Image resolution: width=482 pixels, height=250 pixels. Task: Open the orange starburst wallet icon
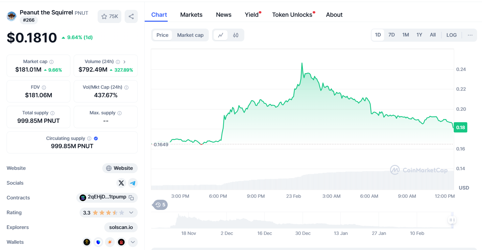[x=110, y=242]
